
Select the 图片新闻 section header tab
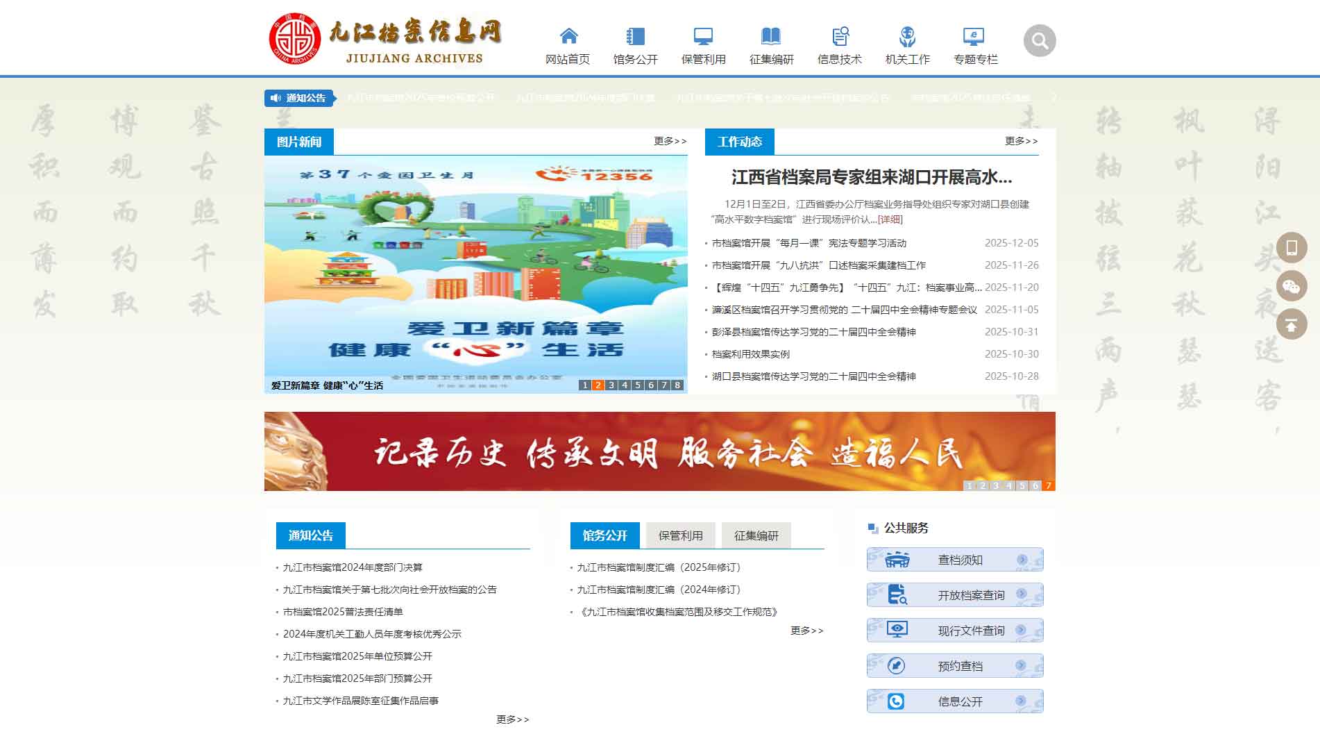299,142
